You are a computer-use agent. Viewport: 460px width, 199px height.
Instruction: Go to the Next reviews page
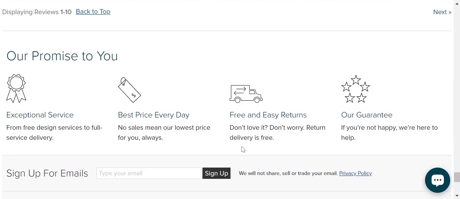(442, 12)
